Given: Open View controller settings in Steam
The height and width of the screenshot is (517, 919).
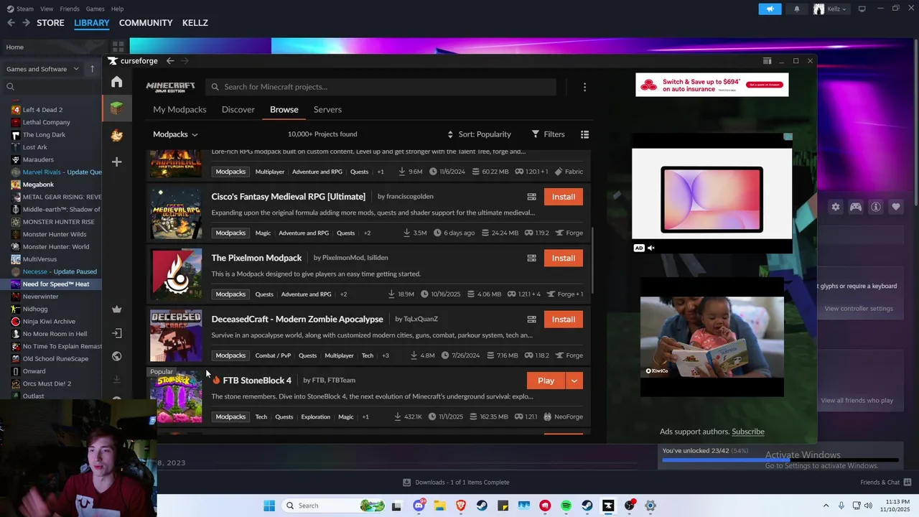Looking at the screenshot, I should [x=859, y=309].
